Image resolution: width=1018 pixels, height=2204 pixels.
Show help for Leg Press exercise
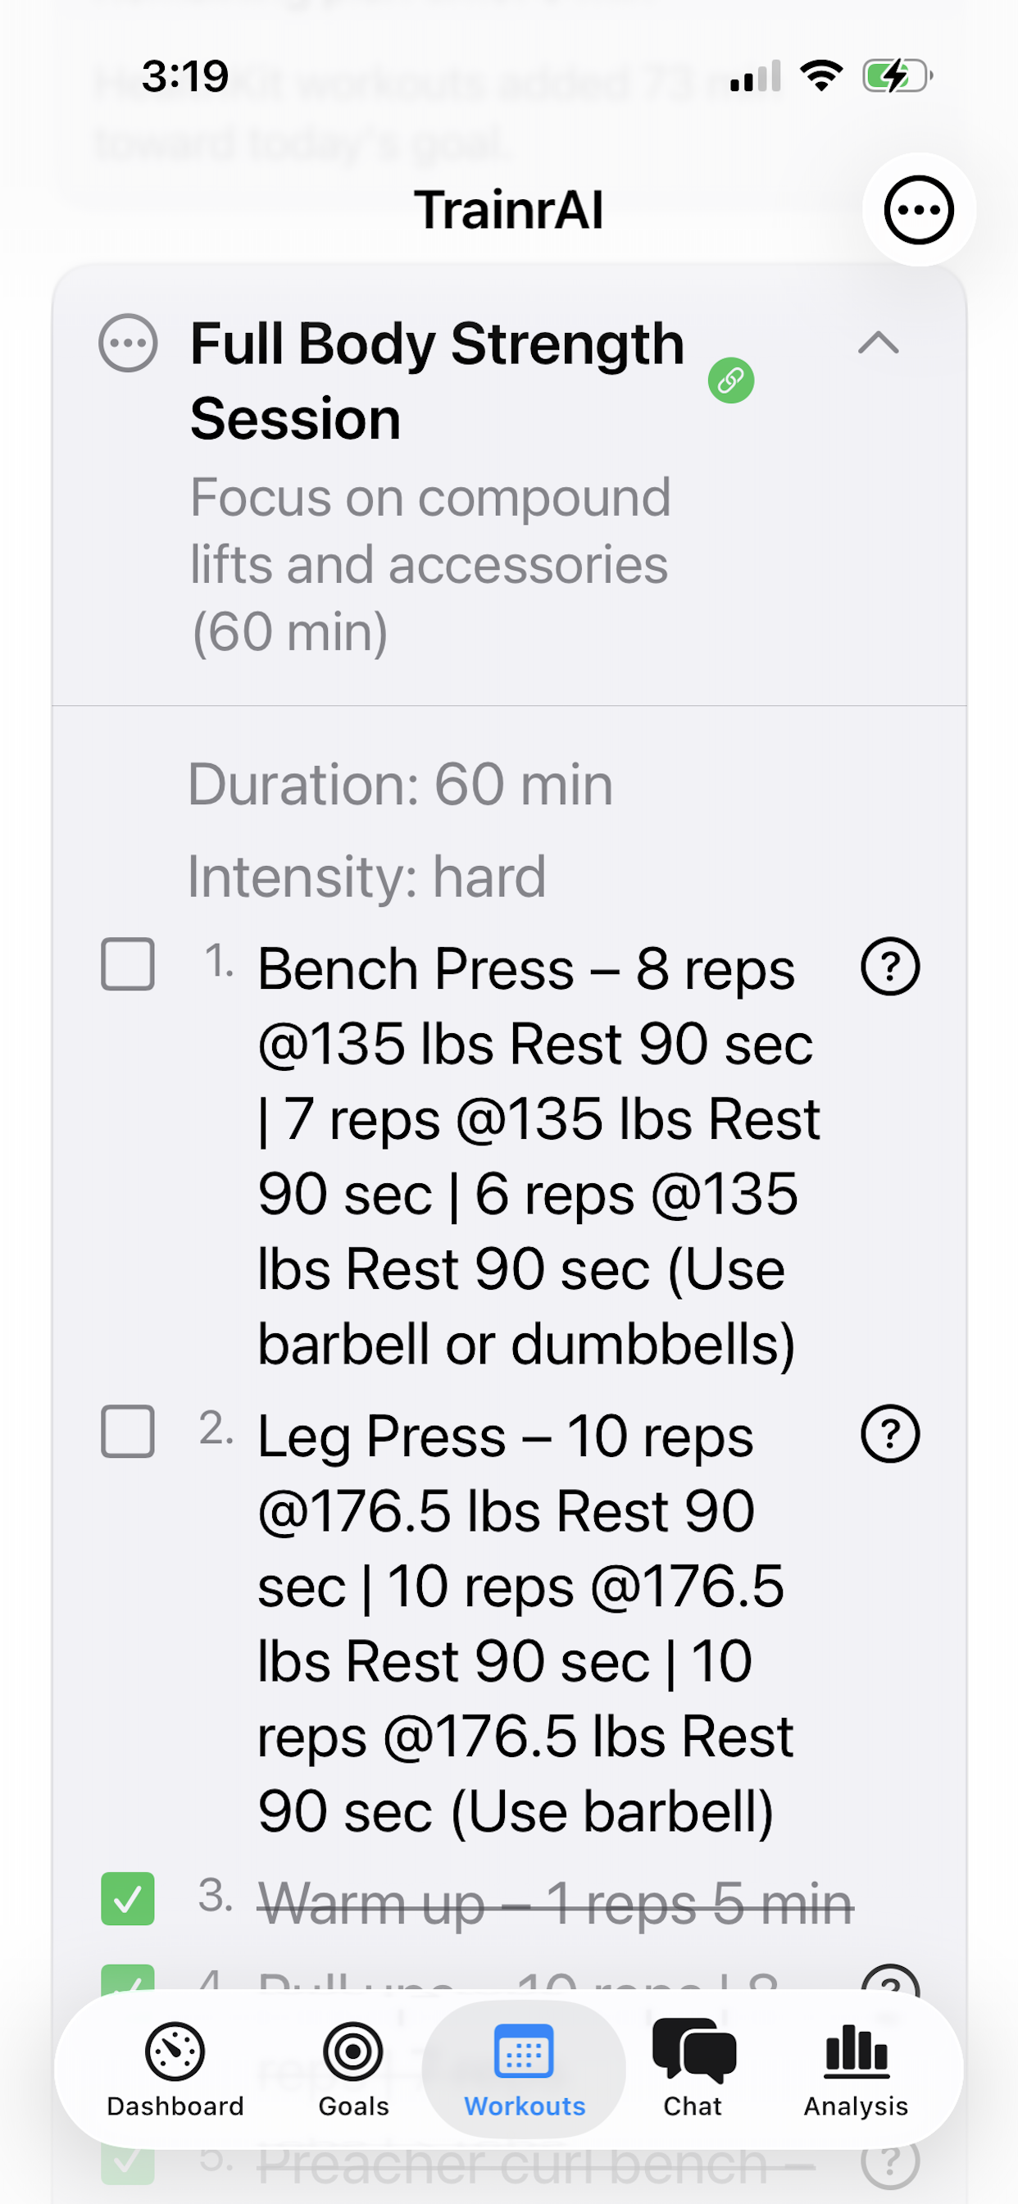point(889,1434)
